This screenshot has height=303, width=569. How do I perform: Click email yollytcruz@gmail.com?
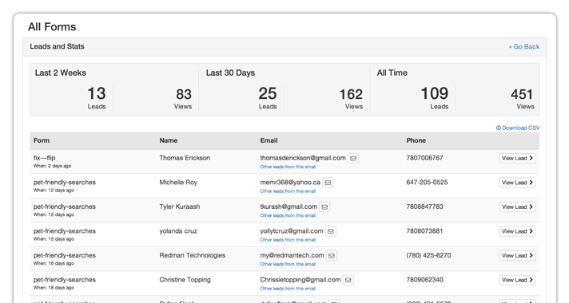pyautogui.click(x=292, y=230)
